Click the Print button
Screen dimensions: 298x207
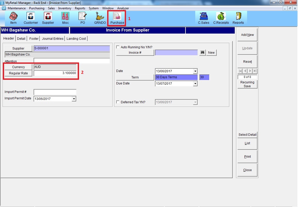pos(247,157)
